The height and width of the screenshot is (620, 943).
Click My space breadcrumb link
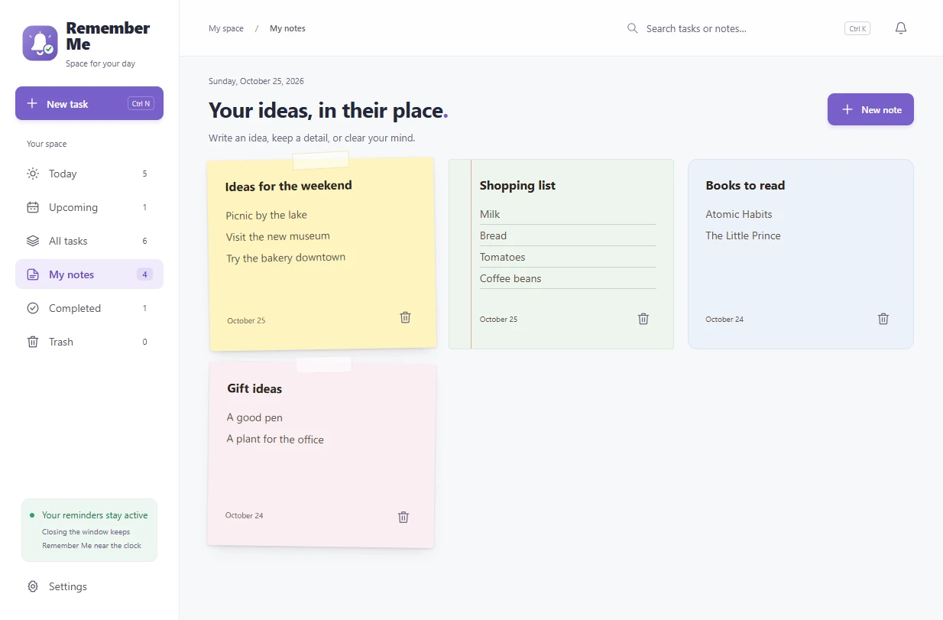point(226,28)
